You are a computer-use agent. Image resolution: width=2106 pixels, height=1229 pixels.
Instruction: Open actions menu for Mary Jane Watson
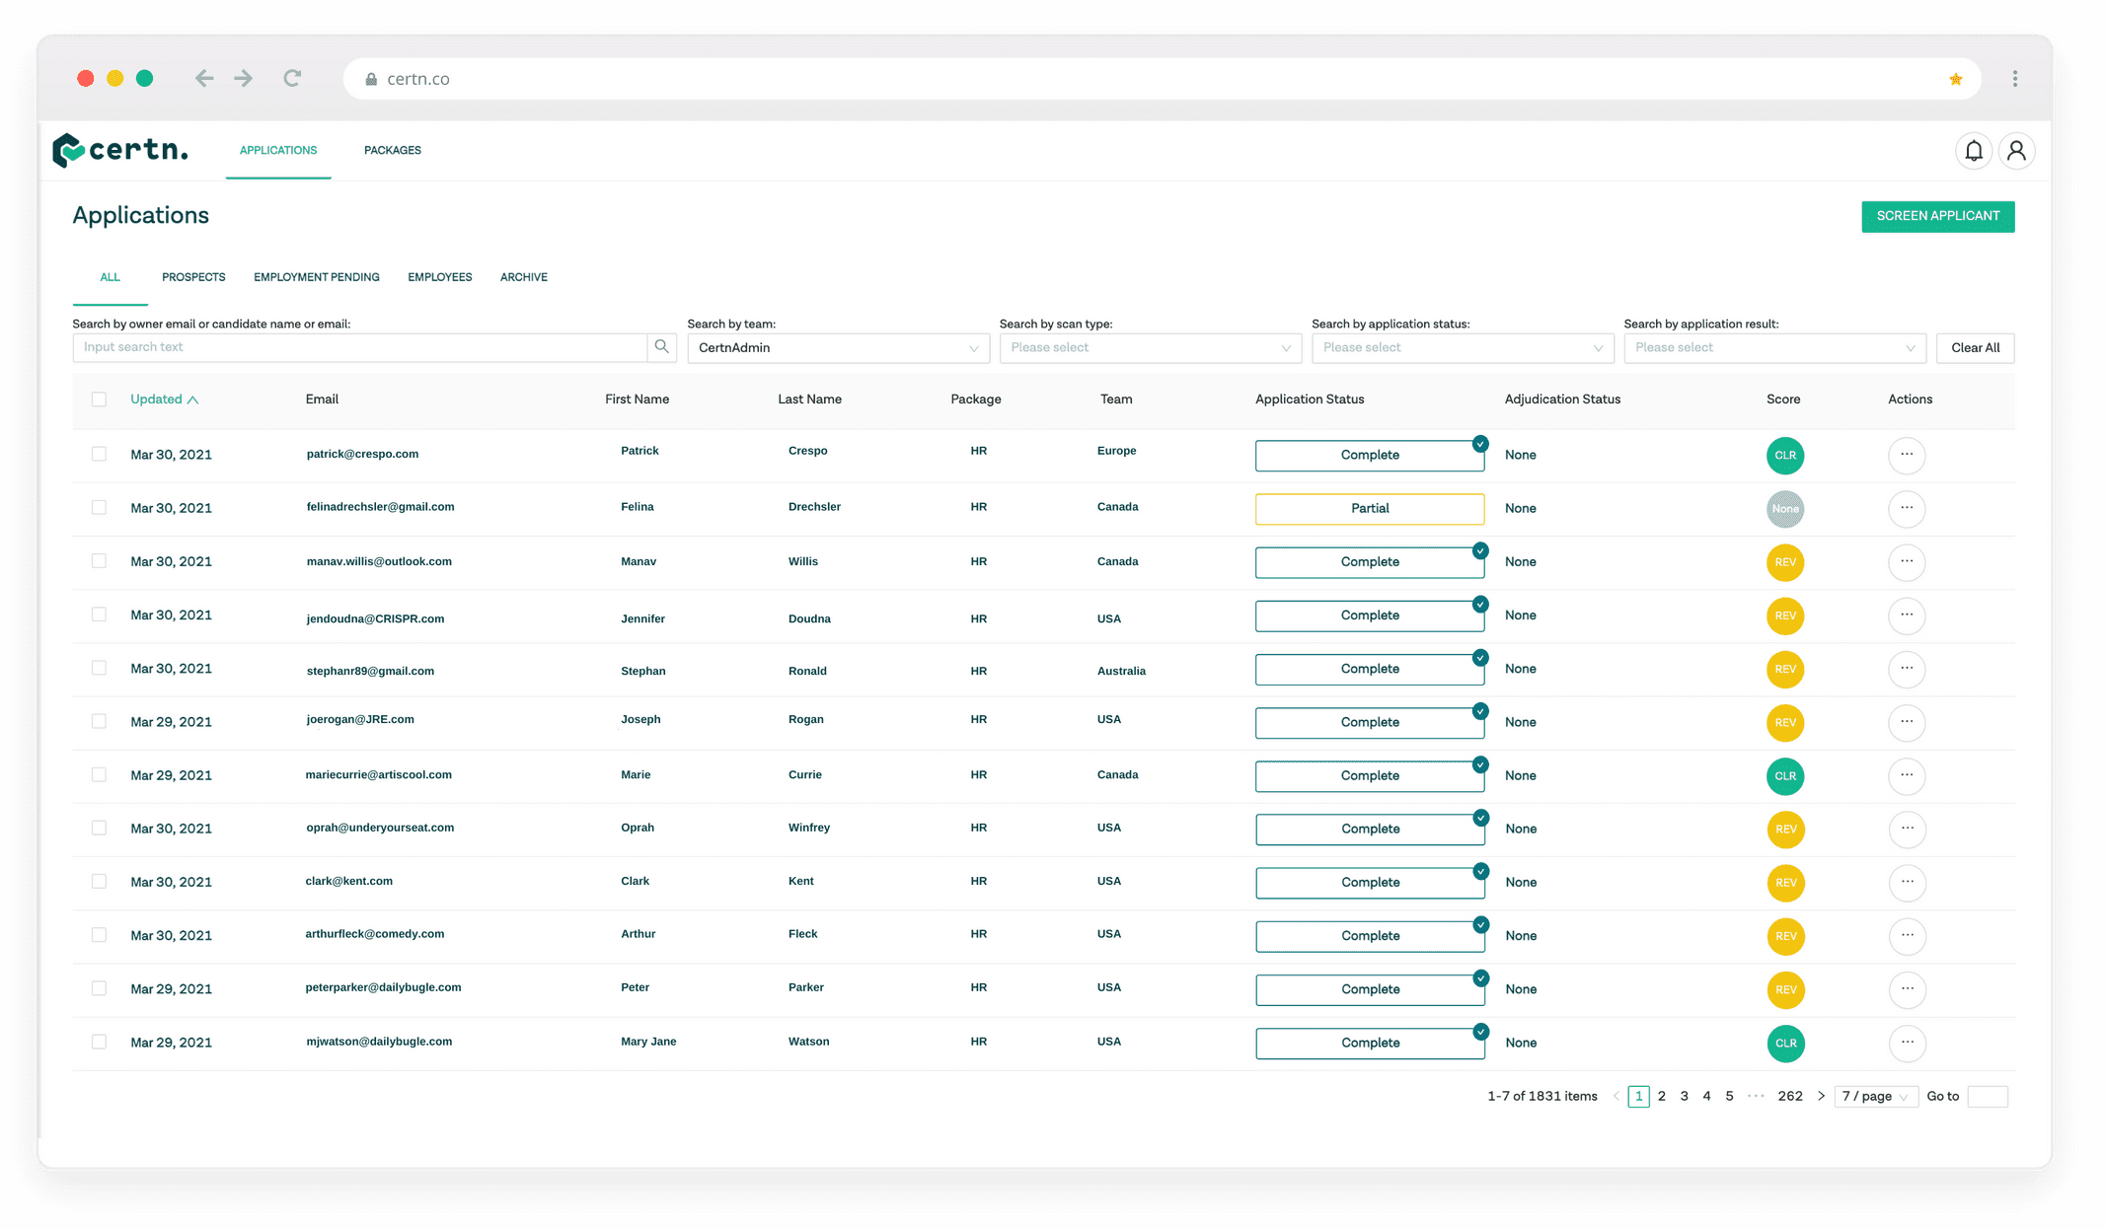[x=1907, y=1043]
